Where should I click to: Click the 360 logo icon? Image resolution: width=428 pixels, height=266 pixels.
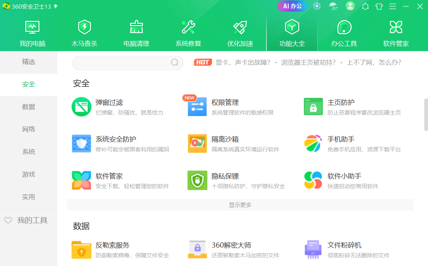click(6, 6)
